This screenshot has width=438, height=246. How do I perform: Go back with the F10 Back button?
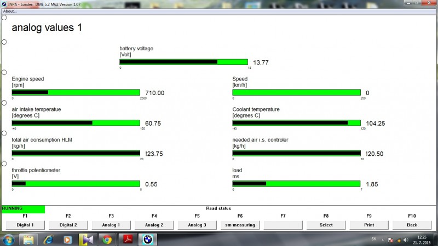[x=412, y=225]
